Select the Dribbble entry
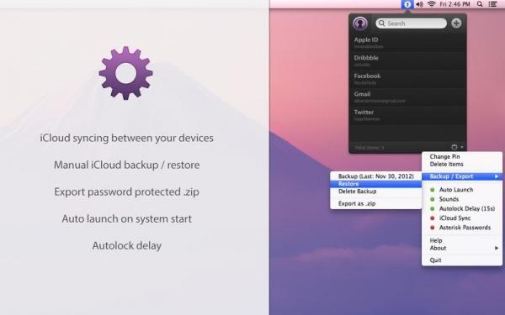Viewport: 505px width, 315px height. [x=407, y=60]
